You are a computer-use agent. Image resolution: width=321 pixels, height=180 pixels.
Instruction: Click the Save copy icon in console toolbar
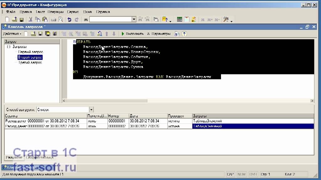pyautogui.click(x=48, y=34)
